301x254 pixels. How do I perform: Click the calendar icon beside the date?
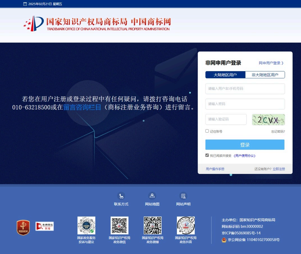coord(25,4)
